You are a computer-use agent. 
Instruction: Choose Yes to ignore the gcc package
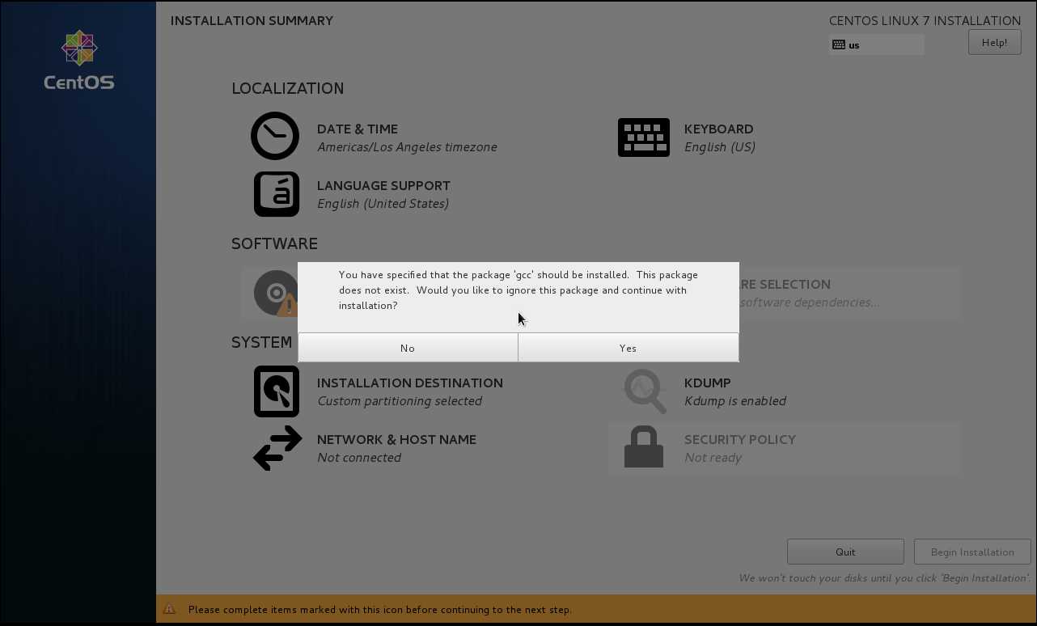click(629, 348)
